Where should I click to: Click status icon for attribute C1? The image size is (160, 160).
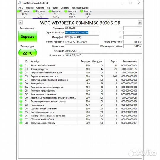[x=21, y=101]
